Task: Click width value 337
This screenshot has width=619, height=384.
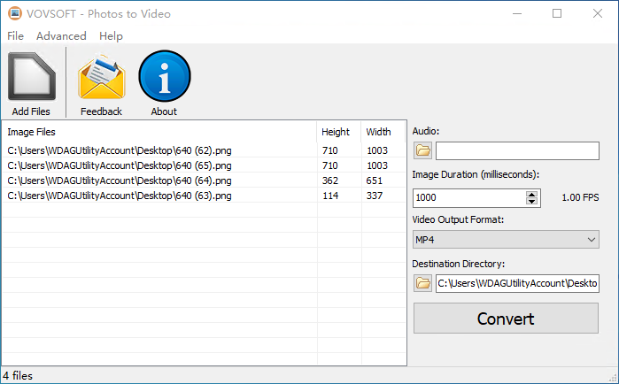Action: pyautogui.click(x=375, y=196)
